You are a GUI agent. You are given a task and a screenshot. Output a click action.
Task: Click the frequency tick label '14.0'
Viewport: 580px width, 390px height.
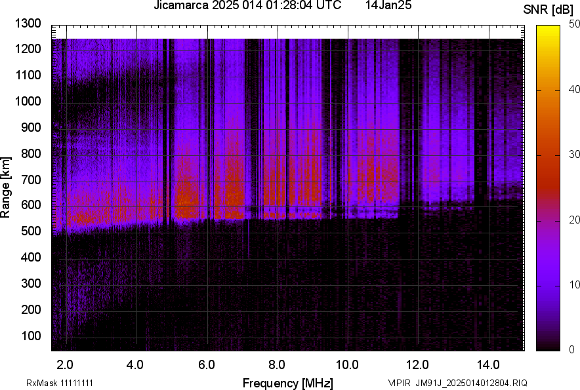488,365
